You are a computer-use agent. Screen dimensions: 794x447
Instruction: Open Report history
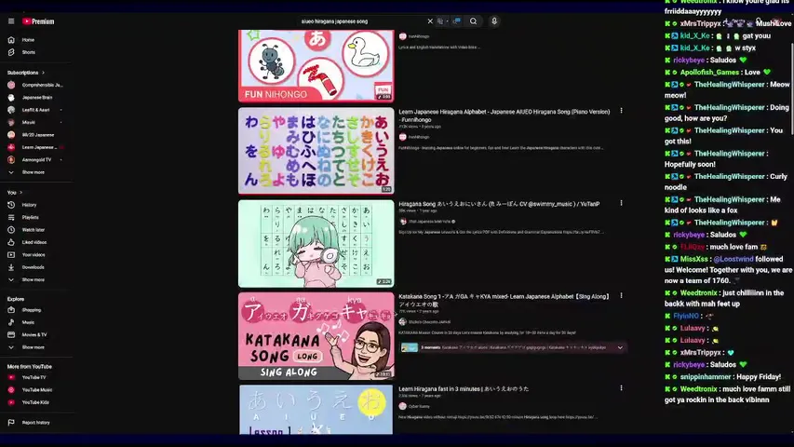(30, 422)
